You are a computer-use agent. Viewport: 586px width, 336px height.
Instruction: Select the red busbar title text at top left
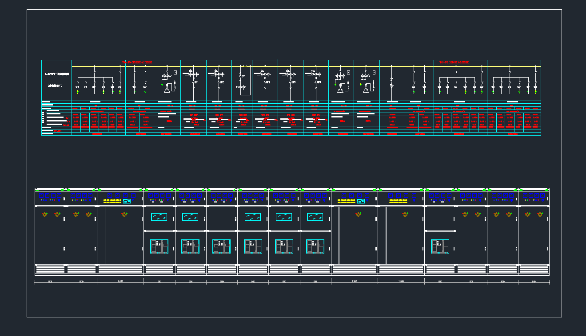tap(137, 63)
